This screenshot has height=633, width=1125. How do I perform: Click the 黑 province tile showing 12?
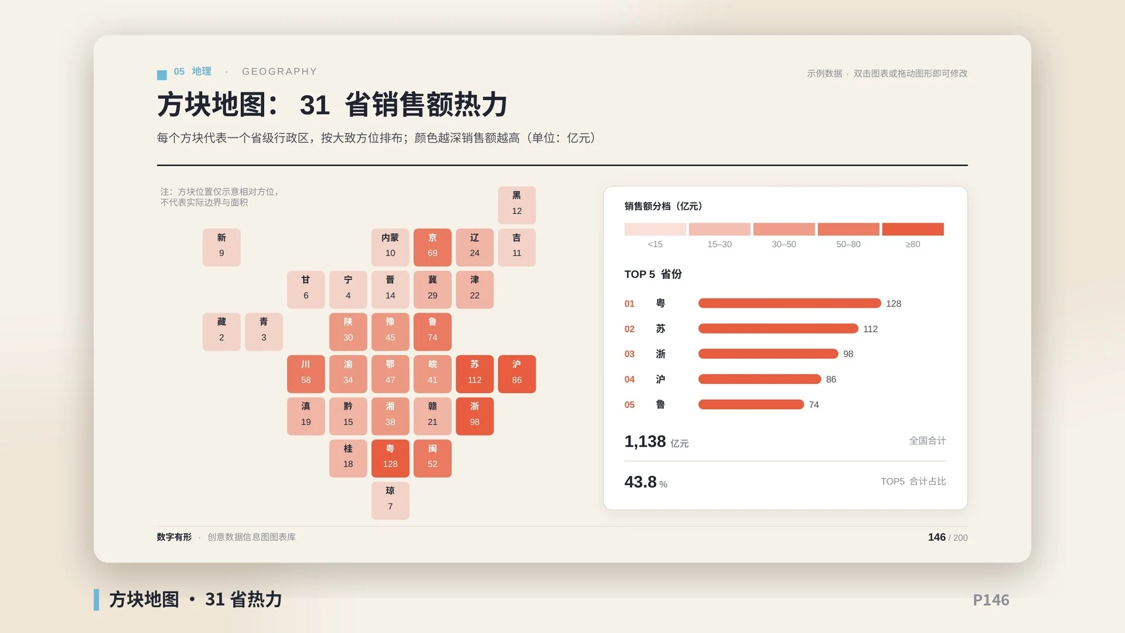point(517,205)
